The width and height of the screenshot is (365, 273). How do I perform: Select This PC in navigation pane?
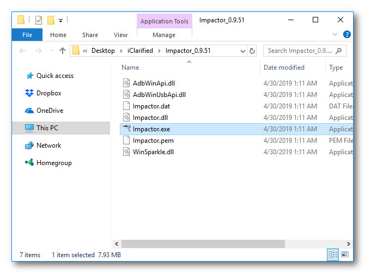(47, 128)
